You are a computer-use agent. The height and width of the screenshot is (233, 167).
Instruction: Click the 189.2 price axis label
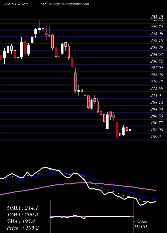pos(156,136)
